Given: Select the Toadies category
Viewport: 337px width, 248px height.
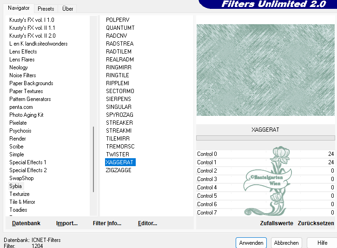Looking at the screenshot, I should (x=18, y=210).
